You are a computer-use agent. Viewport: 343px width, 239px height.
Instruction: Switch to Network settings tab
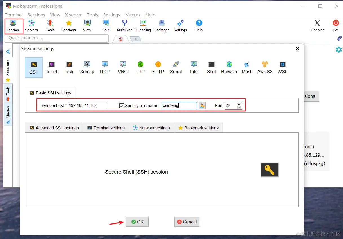(151, 128)
